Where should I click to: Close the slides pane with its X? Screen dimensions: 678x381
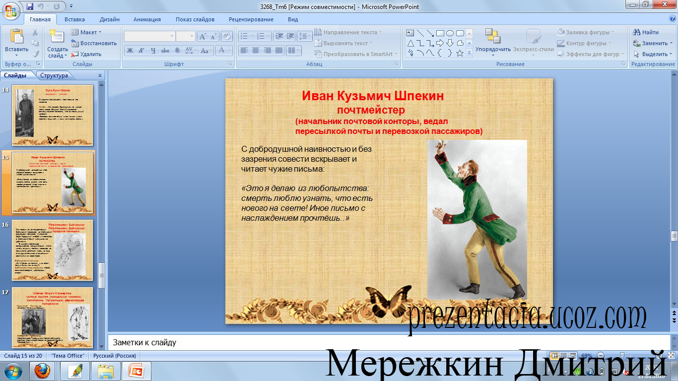[x=100, y=75]
